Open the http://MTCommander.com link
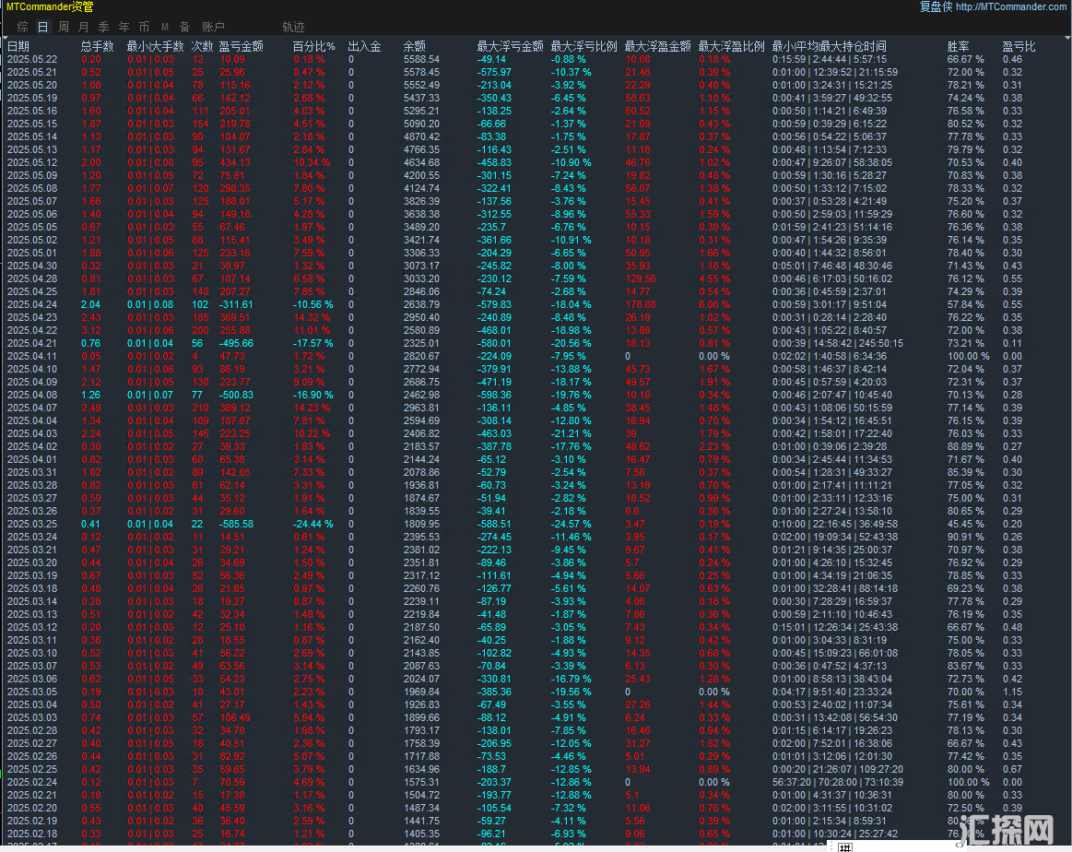Viewport: 1072px width, 852px height. [1010, 6]
